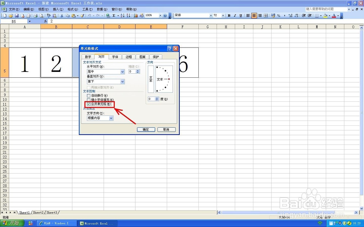Click the dialog help question mark button
The width and height of the screenshot is (364, 227).
pyautogui.click(x=170, y=48)
